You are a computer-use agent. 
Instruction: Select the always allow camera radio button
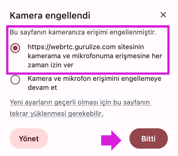[x=15, y=48]
